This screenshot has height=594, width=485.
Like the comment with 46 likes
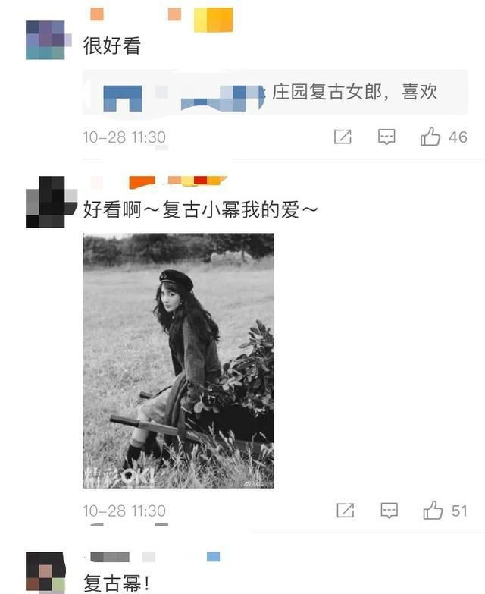[x=430, y=137]
